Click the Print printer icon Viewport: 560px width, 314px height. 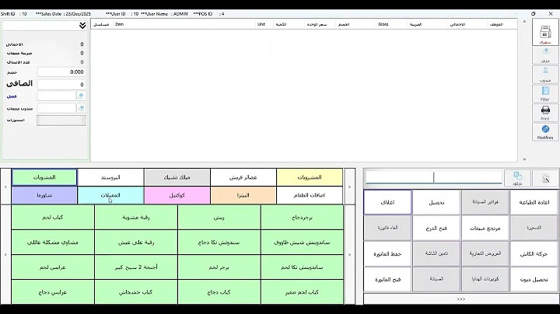tap(545, 113)
